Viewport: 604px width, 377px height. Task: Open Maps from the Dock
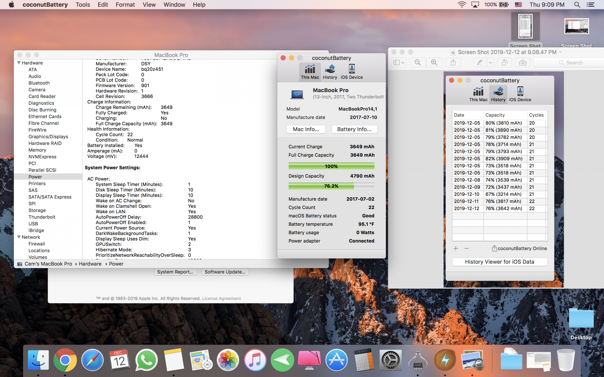coord(201,360)
